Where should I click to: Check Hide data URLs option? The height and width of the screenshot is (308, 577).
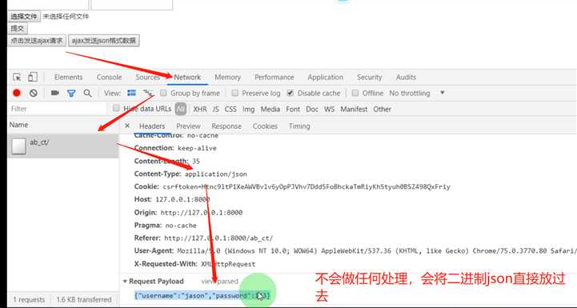116,109
